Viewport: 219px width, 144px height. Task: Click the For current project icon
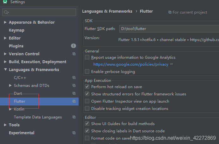point(170,12)
